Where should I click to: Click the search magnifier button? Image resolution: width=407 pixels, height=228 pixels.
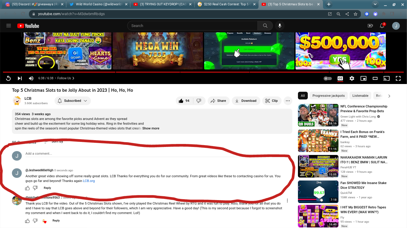265,26
